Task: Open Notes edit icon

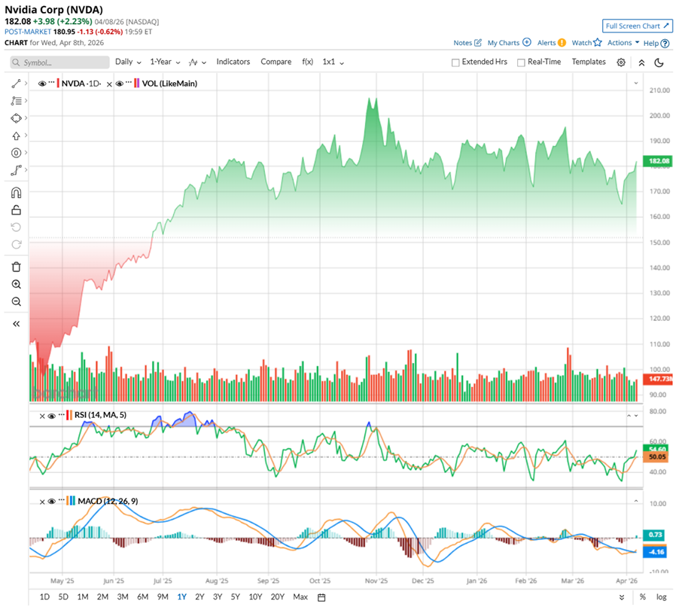Action: coord(478,42)
